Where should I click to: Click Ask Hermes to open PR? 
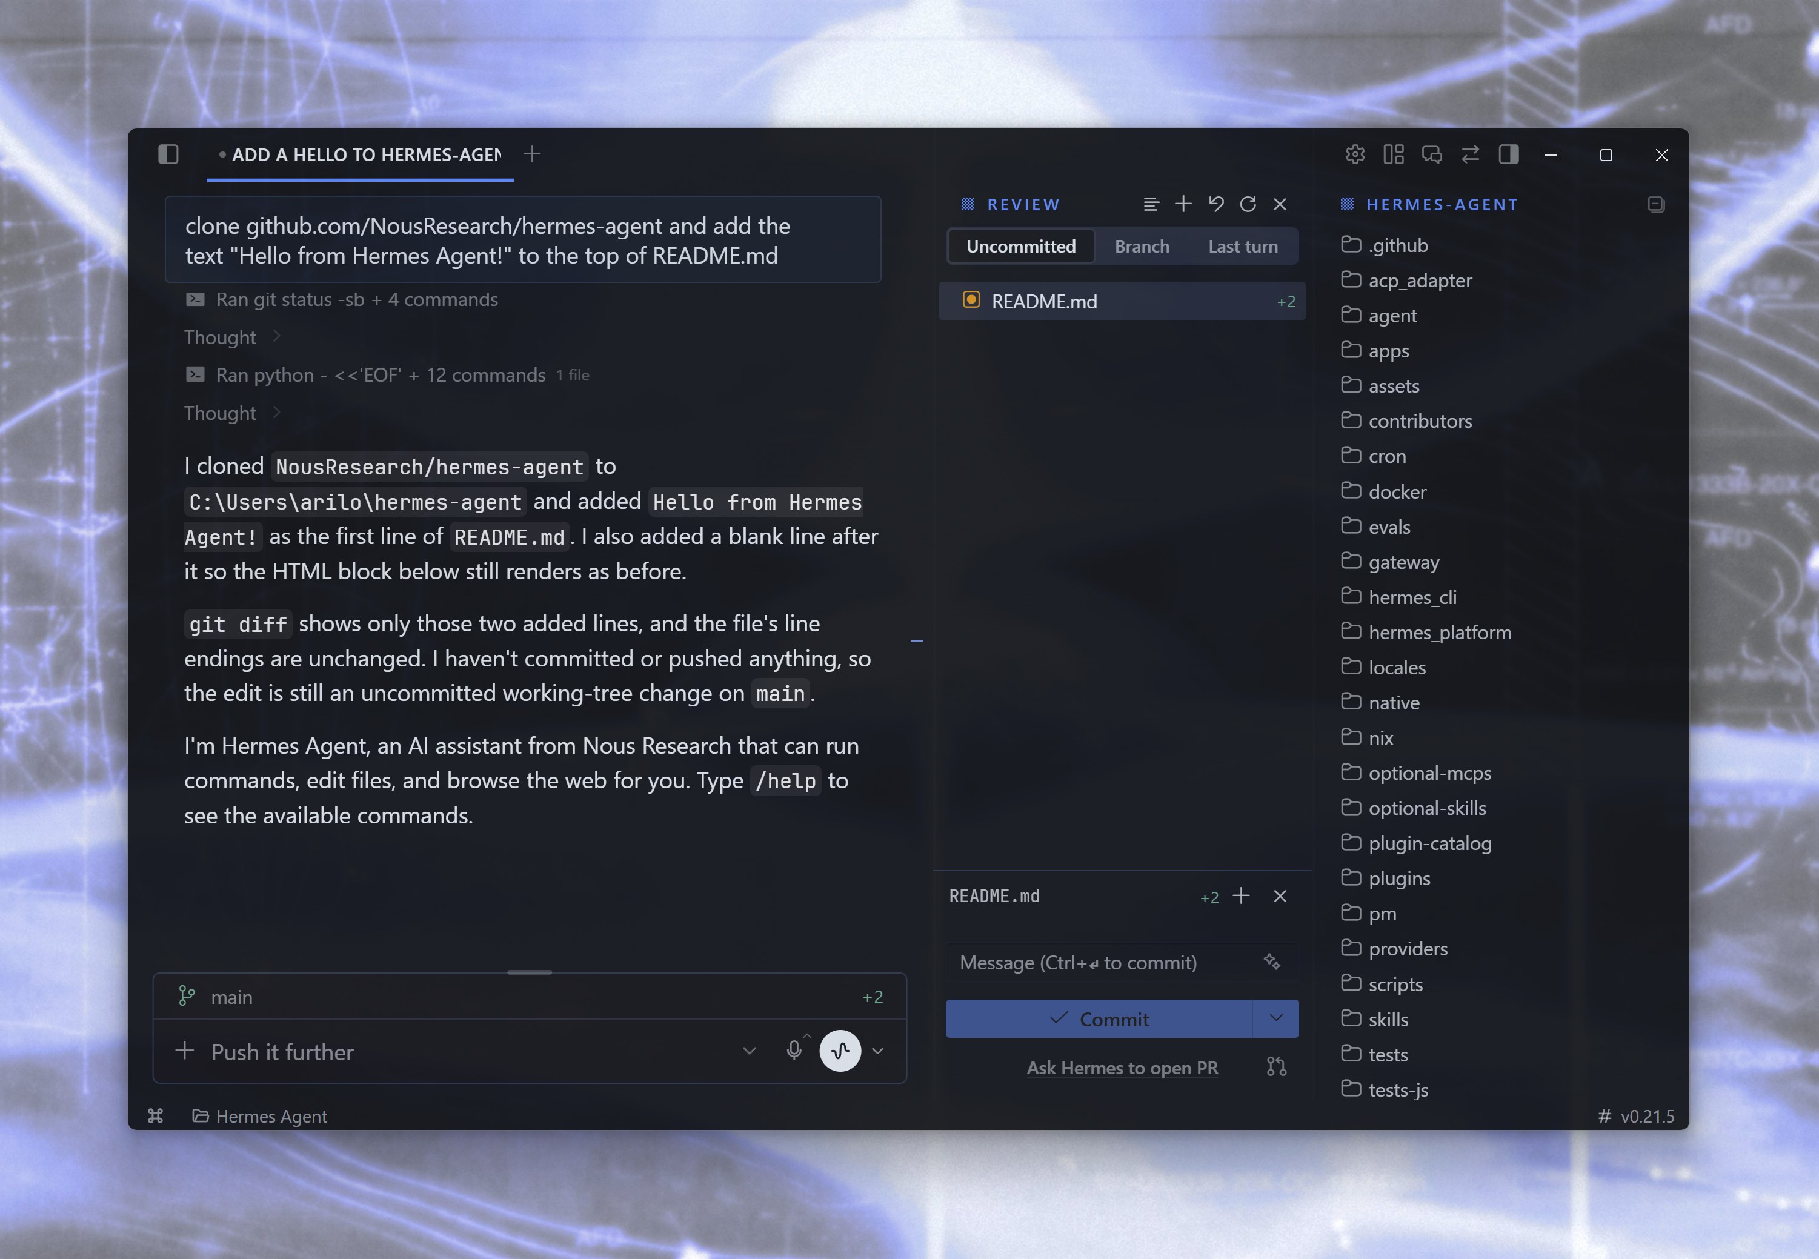1122,1068
